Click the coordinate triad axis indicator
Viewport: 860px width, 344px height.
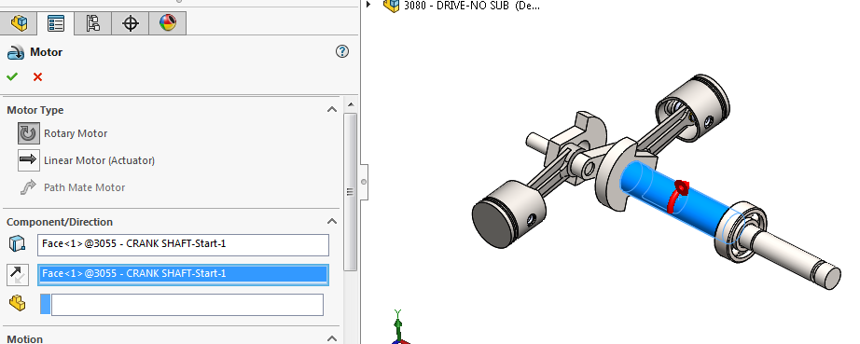[399, 327]
